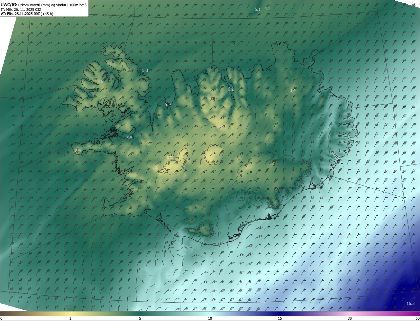Click the 30 tick on the color scale

350,318
